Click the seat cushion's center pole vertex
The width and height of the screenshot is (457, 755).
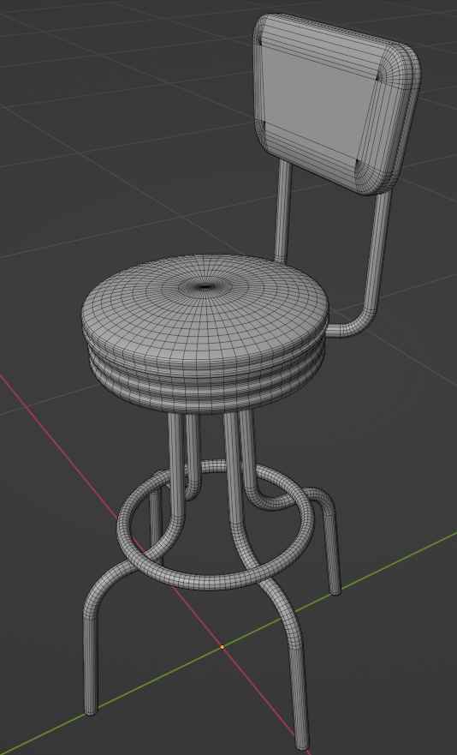tap(206, 287)
